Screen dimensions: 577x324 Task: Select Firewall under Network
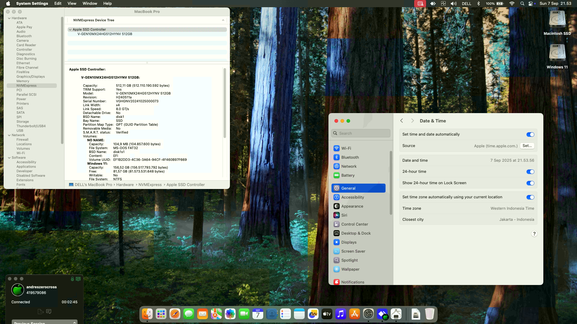click(23, 140)
